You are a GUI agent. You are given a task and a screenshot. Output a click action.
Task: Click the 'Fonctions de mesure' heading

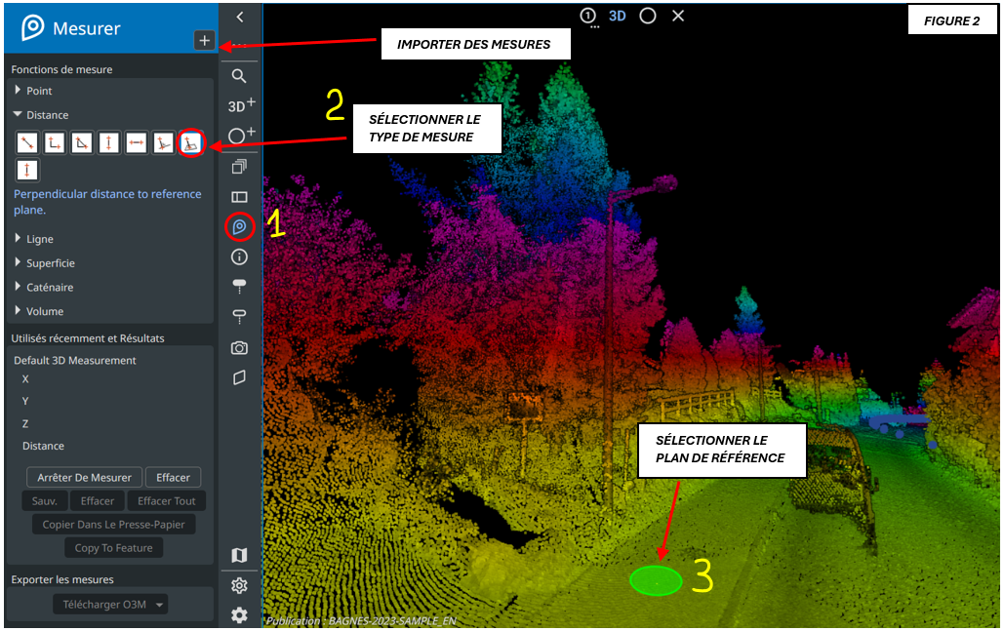pos(61,69)
